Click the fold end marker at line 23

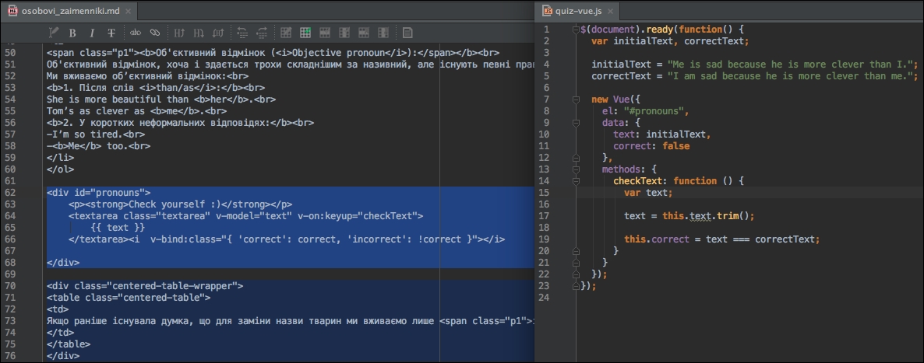(x=577, y=286)
